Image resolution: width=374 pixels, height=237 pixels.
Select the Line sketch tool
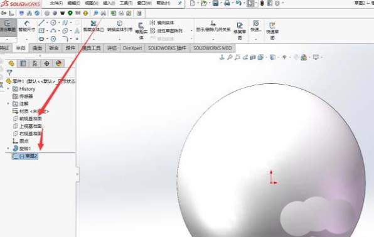[41, 23]
